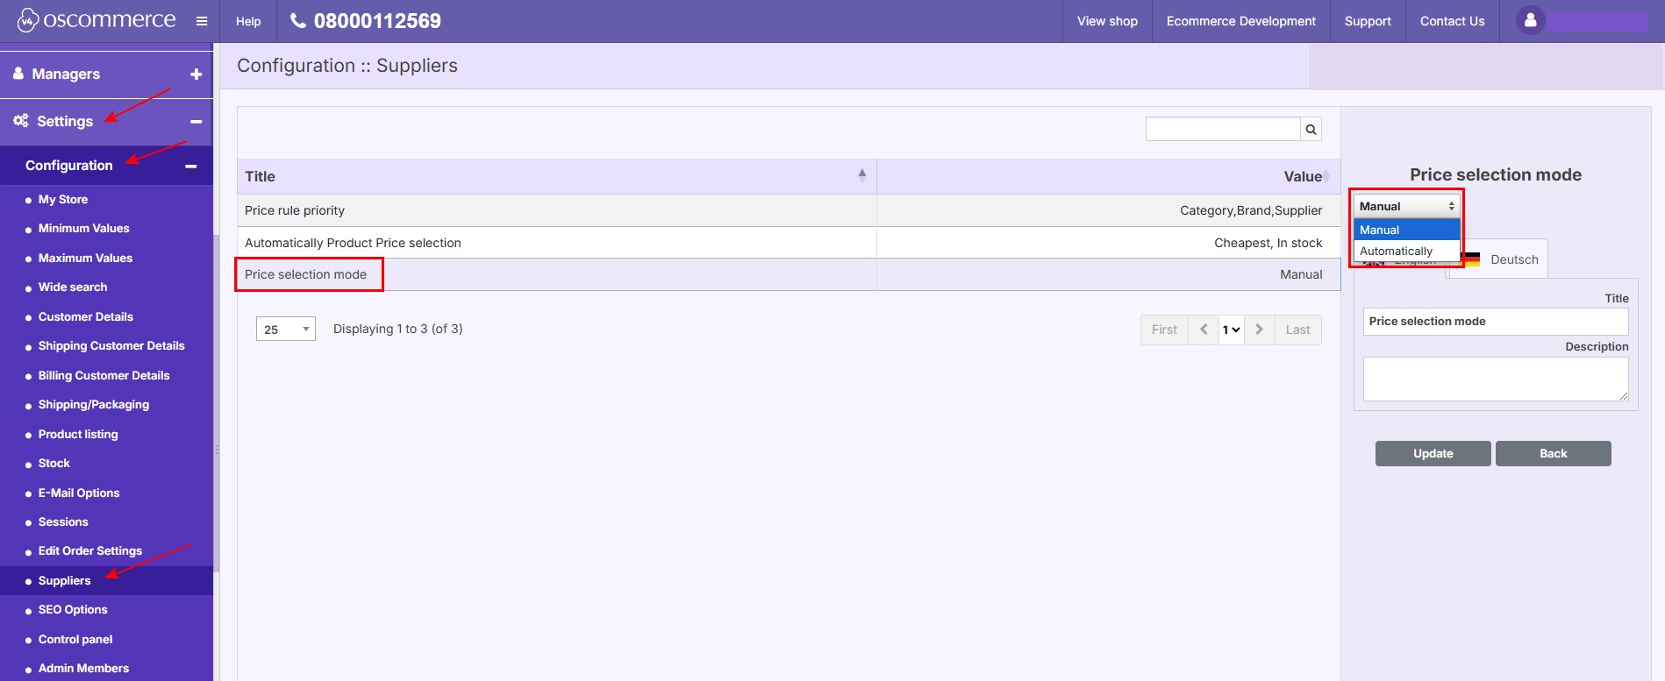Open the page number selector

(x=1231, y=330)
